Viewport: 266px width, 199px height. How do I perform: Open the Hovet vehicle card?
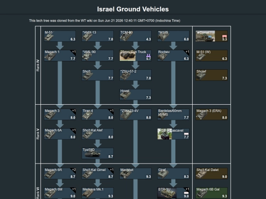[135, 94]
